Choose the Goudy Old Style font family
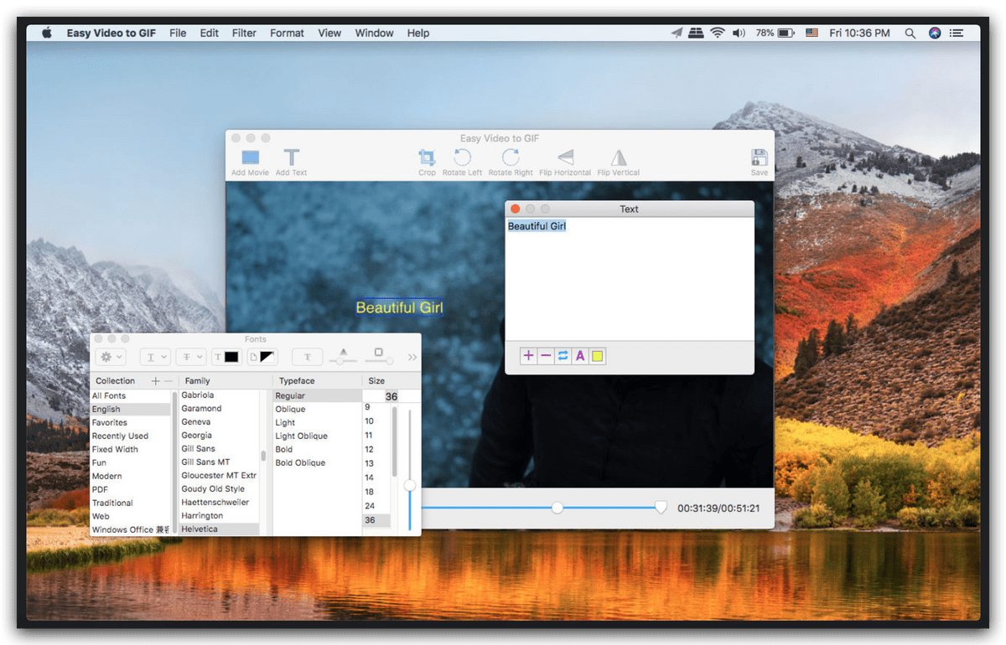1006x645 pixels. [x=220, y=488]
